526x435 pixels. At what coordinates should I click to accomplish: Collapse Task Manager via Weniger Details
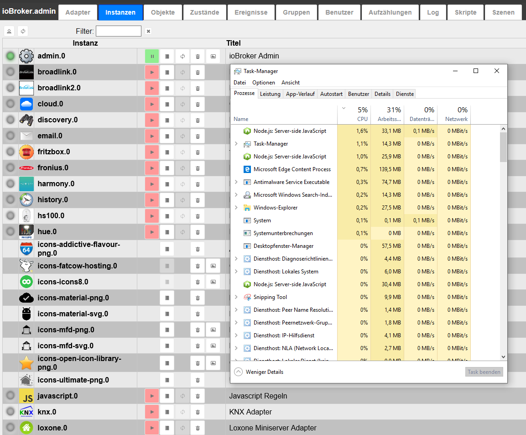tap(259, 372)
